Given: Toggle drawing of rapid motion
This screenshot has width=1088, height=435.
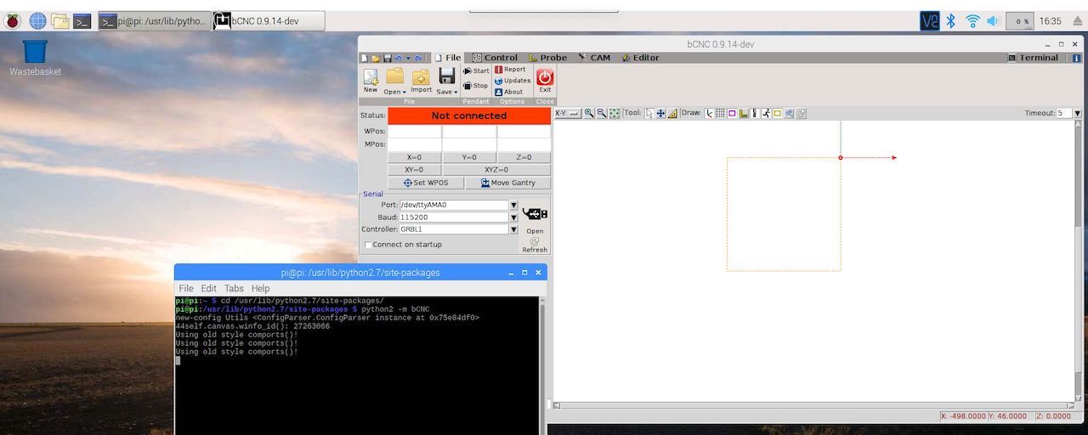Looking at the screenshot, I should click(766, 113).
